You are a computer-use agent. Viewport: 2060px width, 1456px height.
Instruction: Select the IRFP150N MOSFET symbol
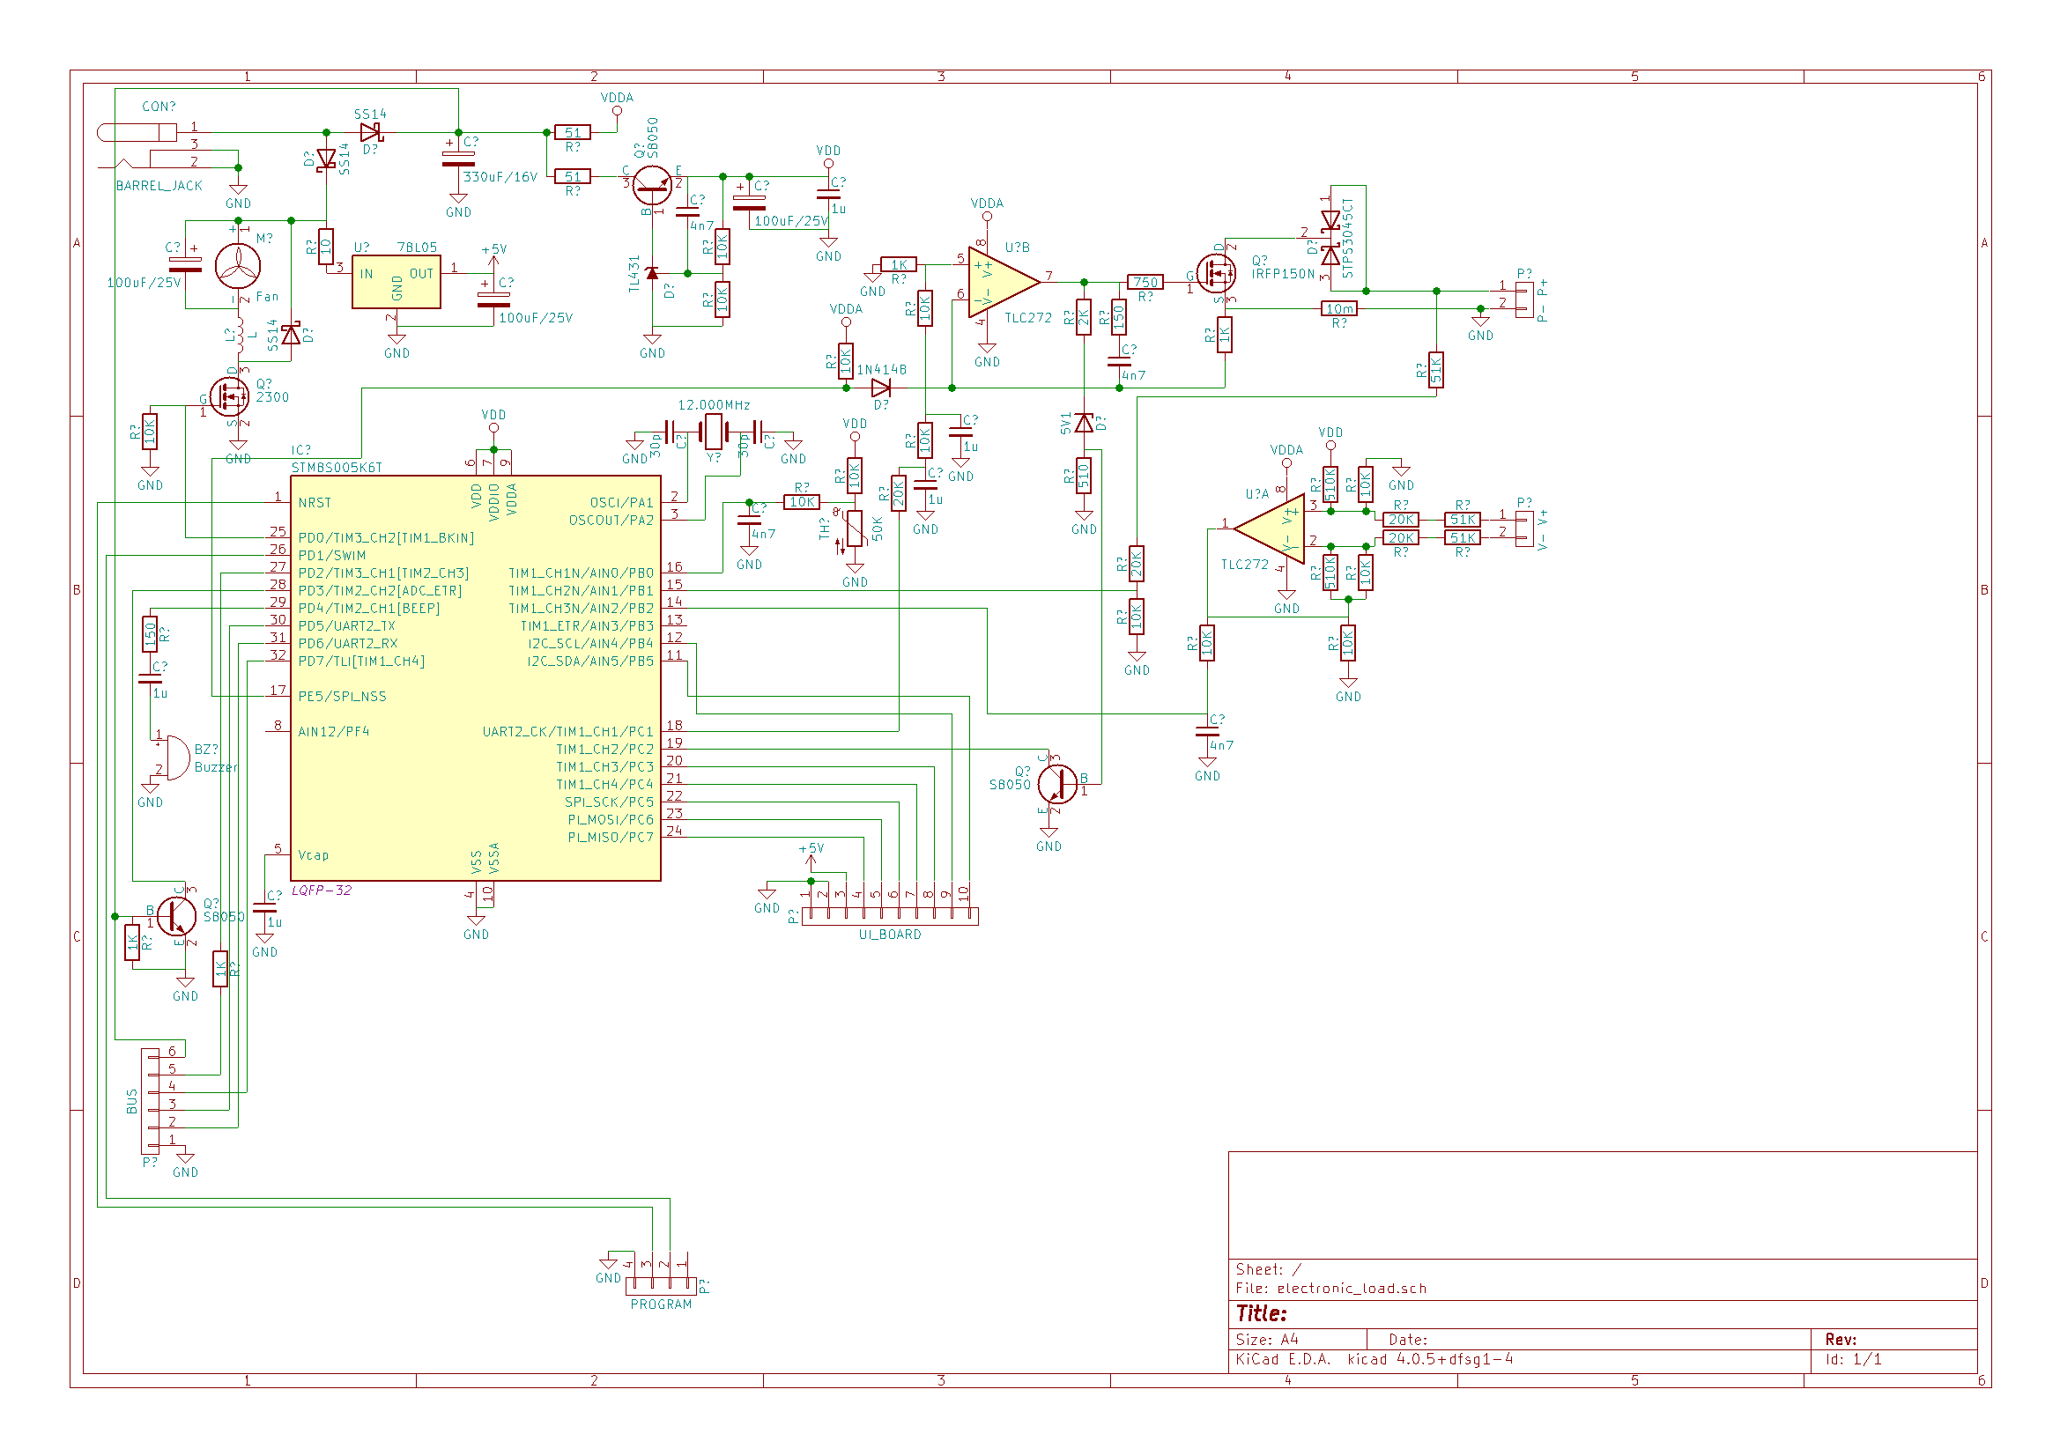(x=1217, y=274)
